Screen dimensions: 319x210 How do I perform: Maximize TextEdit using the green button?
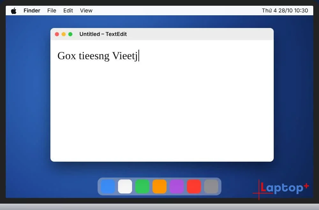(x=70, y=34)
